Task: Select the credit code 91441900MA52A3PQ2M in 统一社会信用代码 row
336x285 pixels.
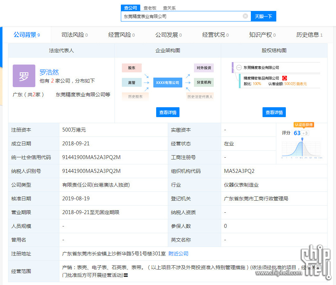Action: point(91,157)
